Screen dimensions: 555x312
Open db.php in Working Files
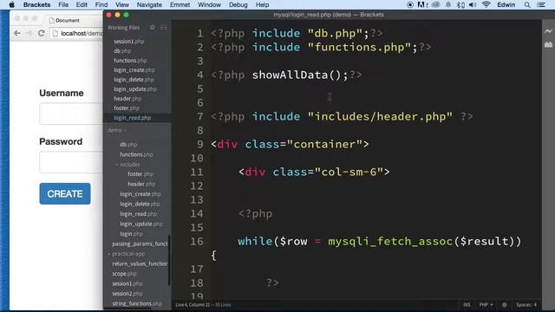pos(122,51)
